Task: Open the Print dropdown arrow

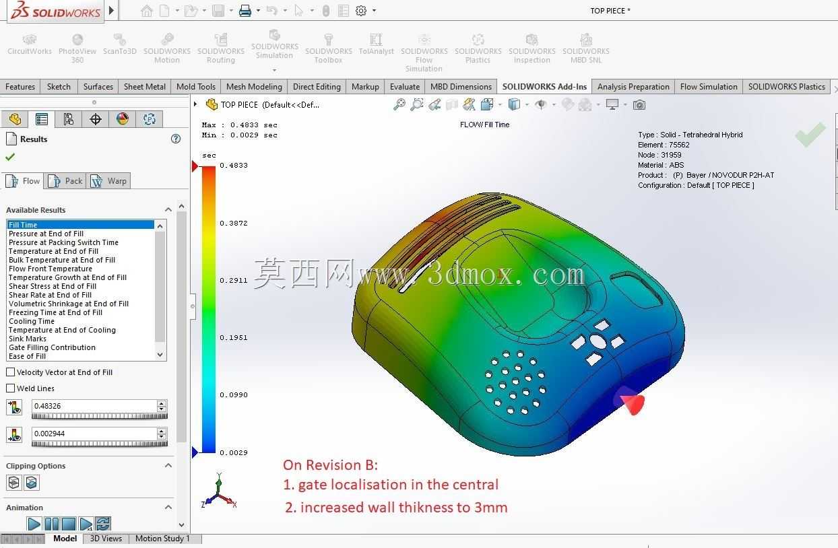Action: pyautogui.click(x=258, y=11)
